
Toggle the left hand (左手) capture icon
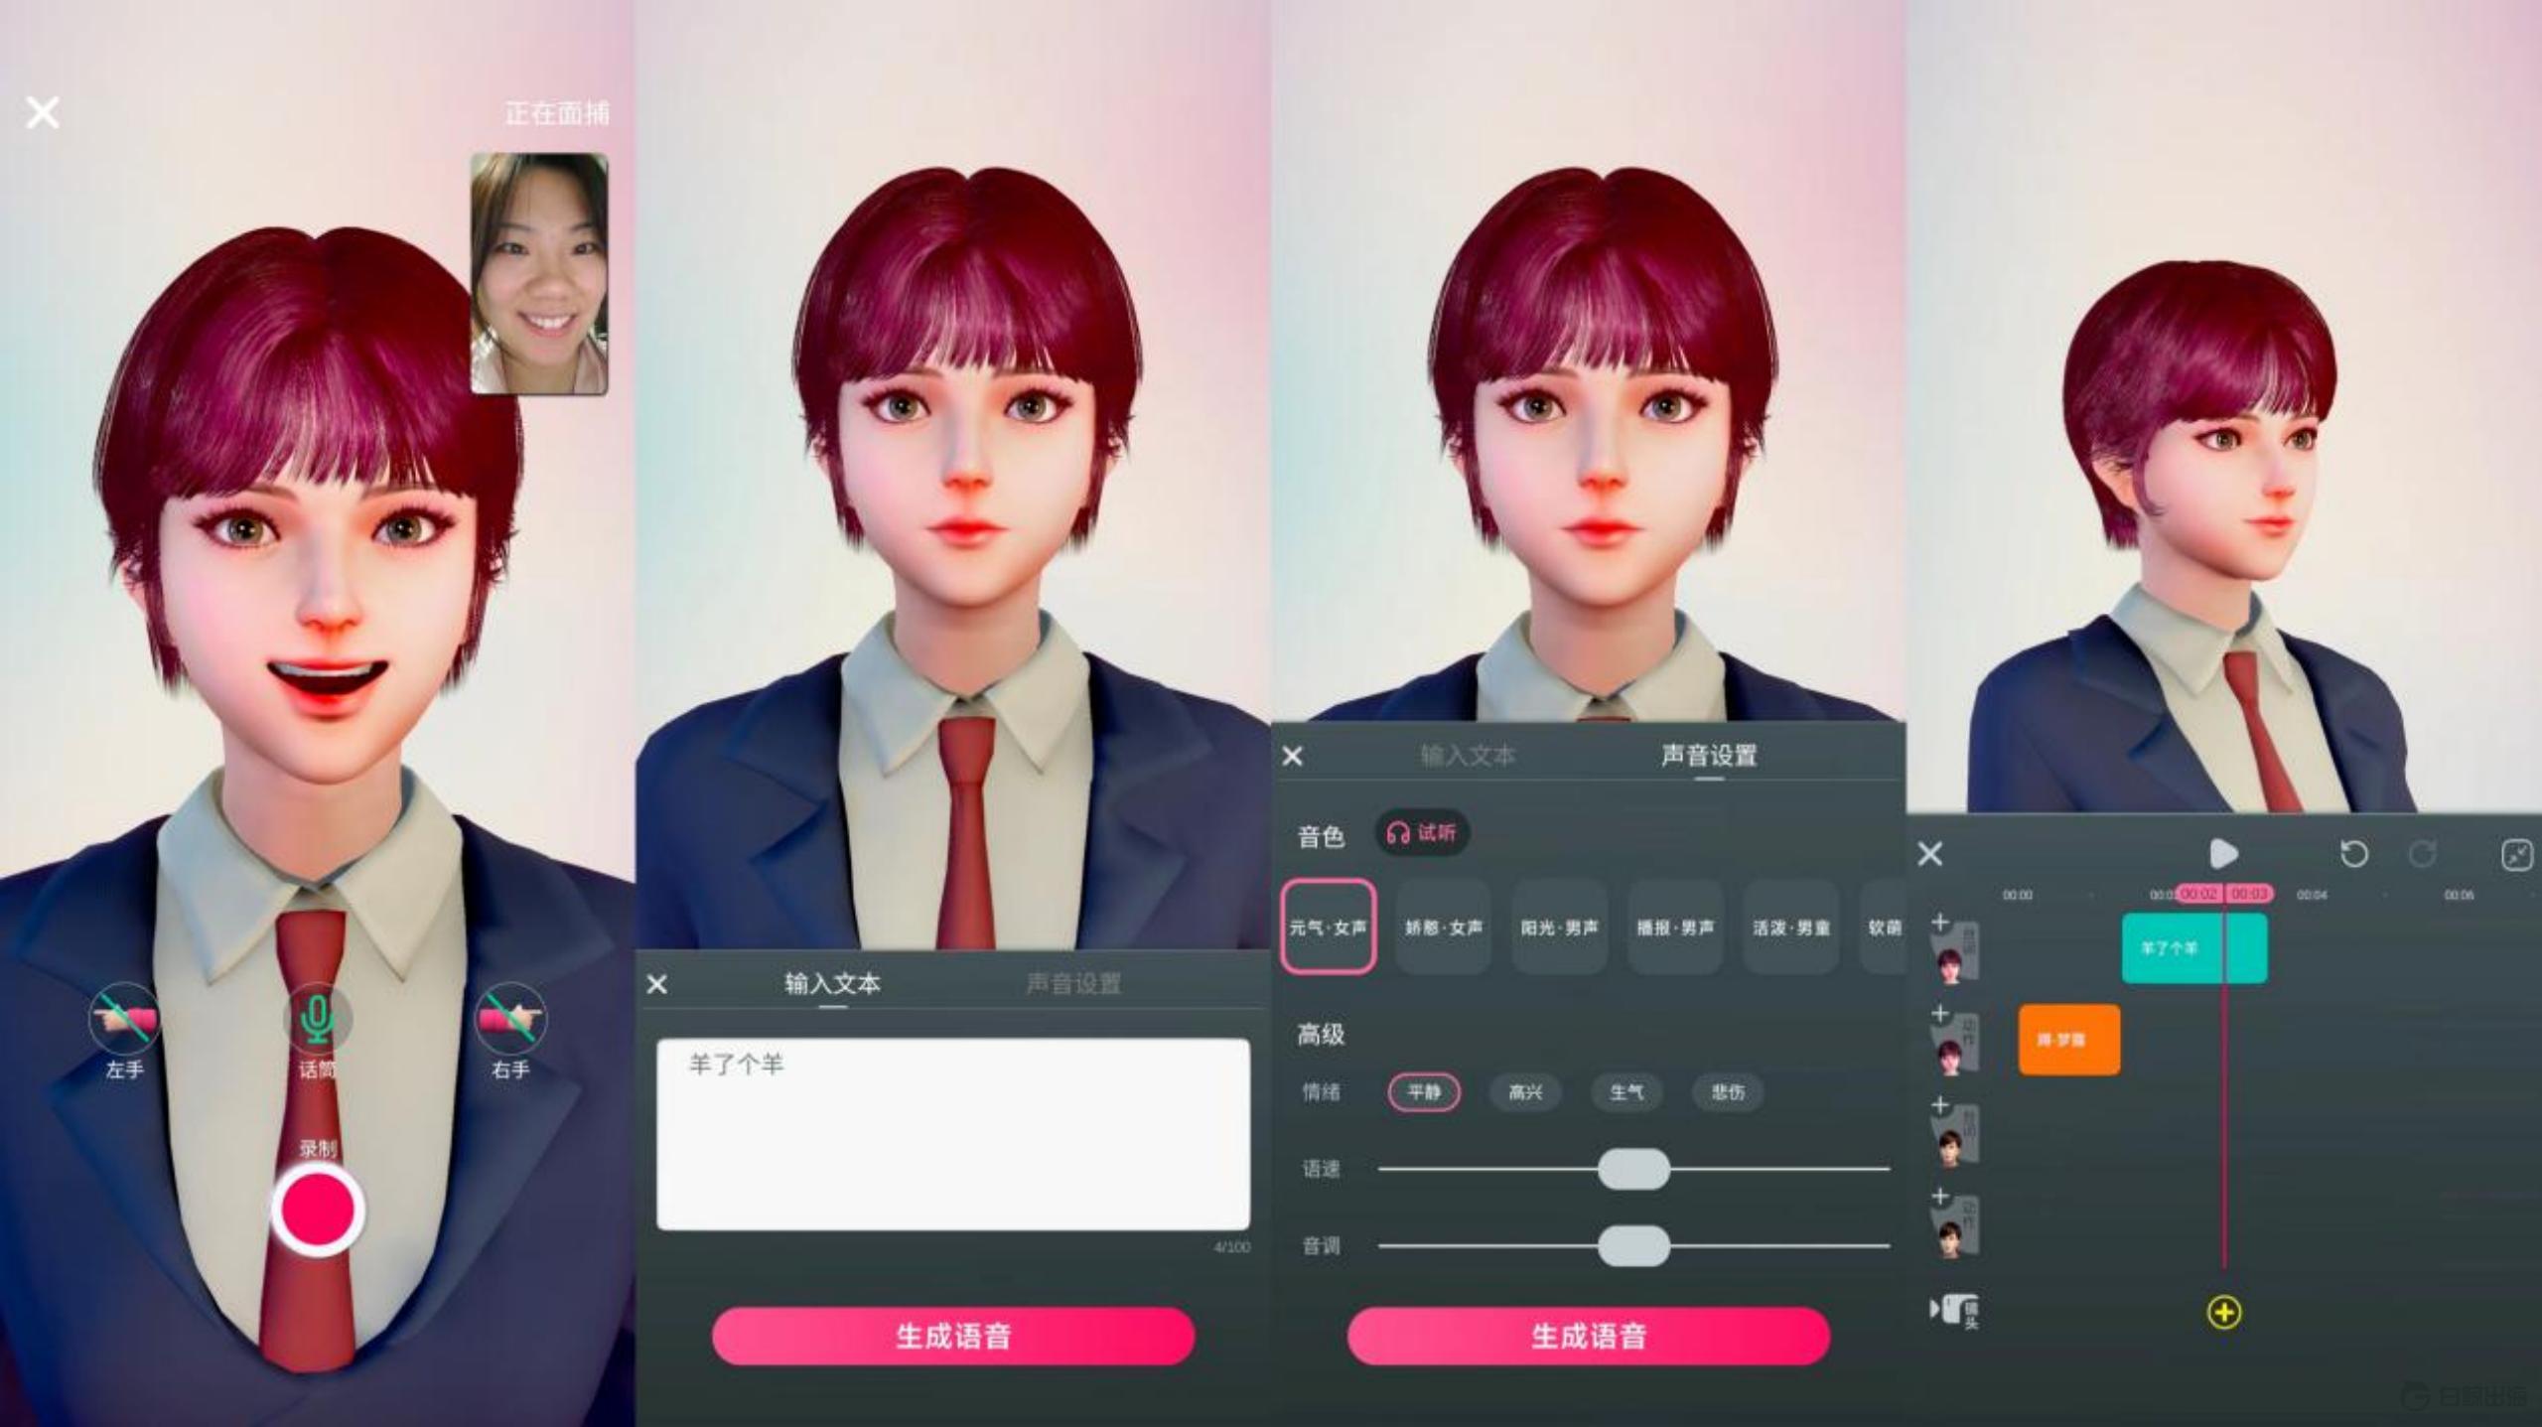coord(123,1019)
